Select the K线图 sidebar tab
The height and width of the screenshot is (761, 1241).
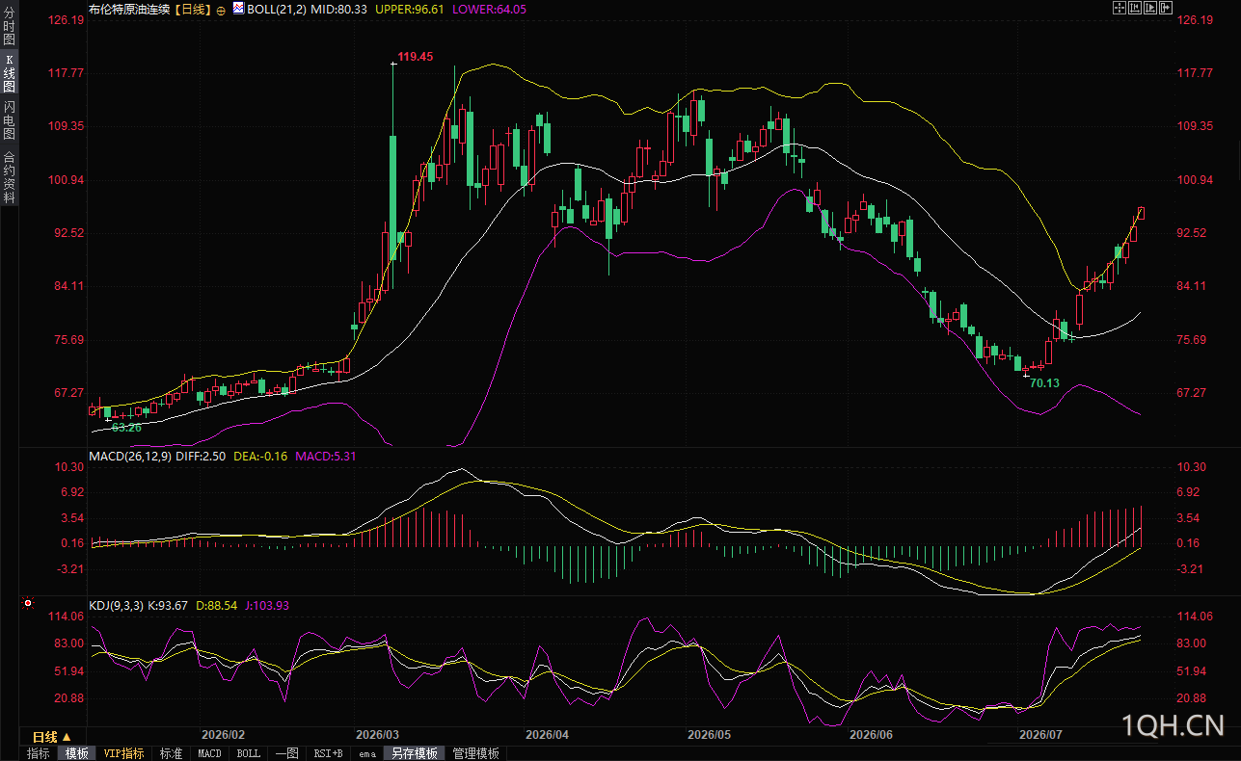[9, 73]
